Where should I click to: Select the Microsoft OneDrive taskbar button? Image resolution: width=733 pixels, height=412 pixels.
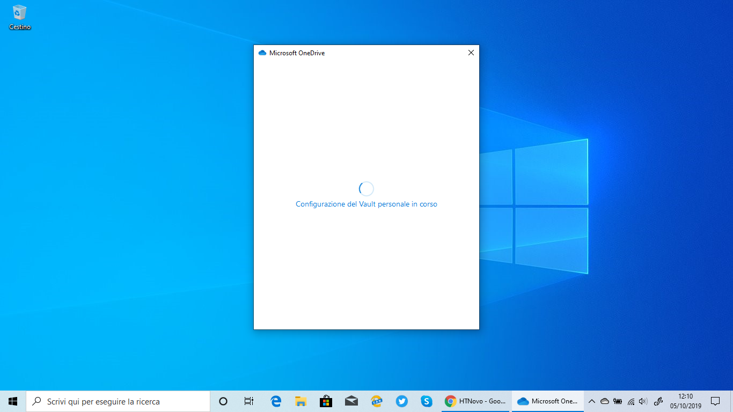click(x=548, y=401)
